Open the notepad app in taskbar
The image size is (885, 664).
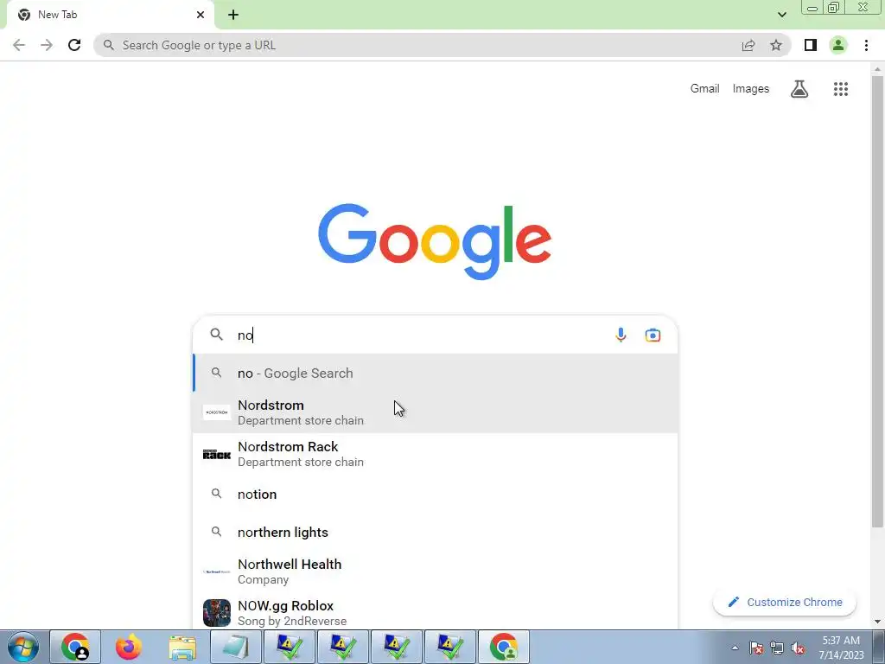[x=236, y=647]
